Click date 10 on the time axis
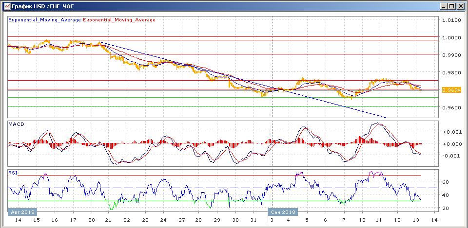Viewport: 468px width, 228px height. click(362, 220)
